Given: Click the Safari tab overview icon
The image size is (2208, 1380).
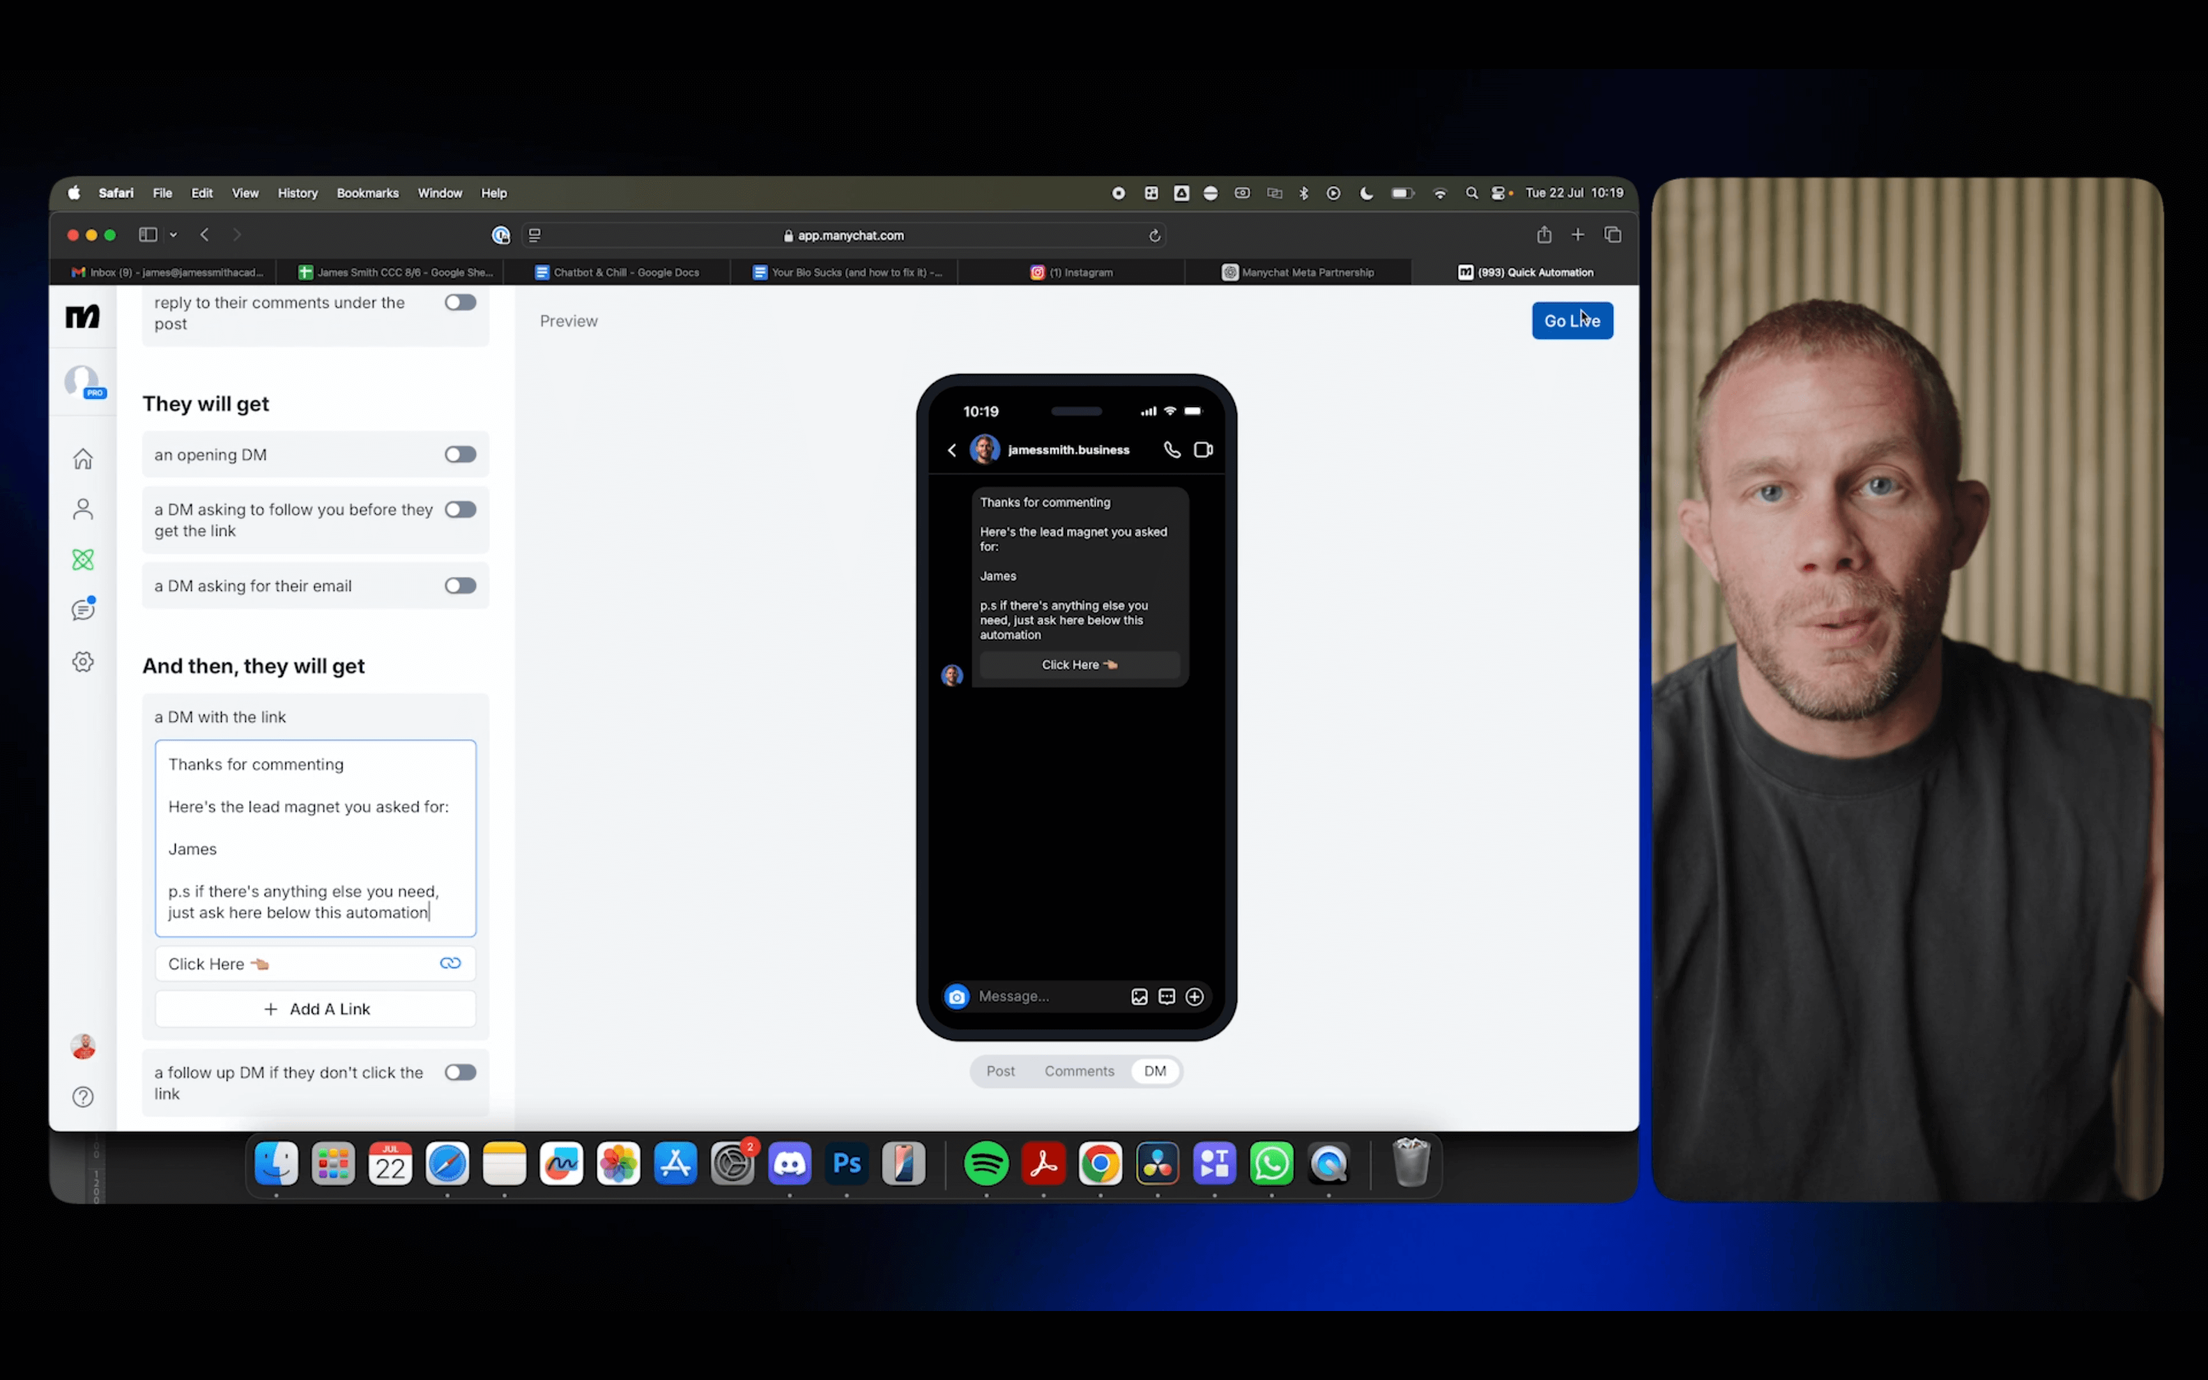Looking at the screenshot, I should coord(1612,234).
